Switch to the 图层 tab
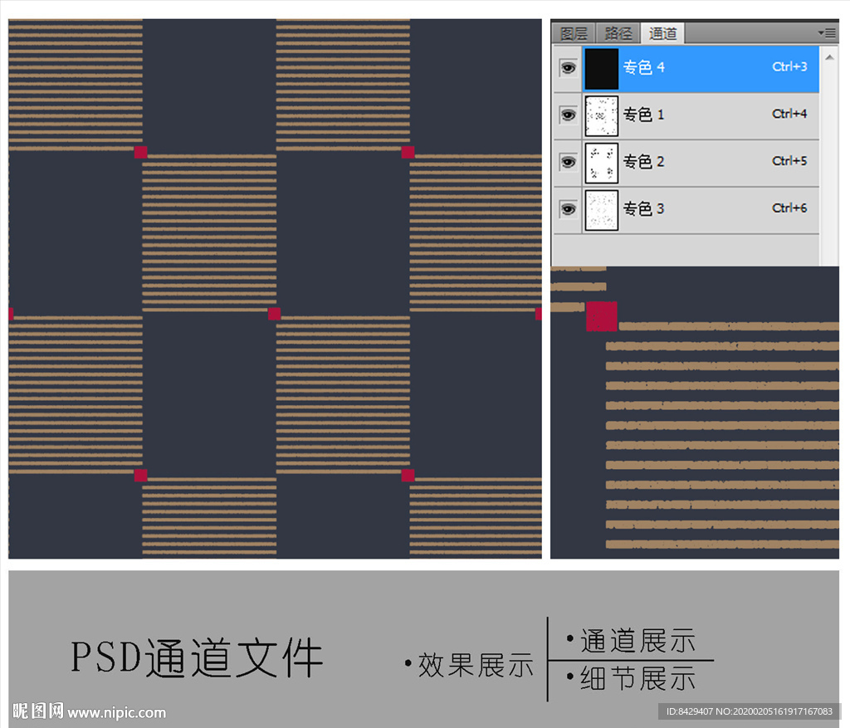850x728 pixels. (x=574, y=33)
